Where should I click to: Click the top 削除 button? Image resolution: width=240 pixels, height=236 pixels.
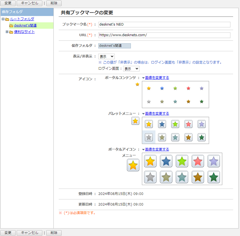coord(54,3)
